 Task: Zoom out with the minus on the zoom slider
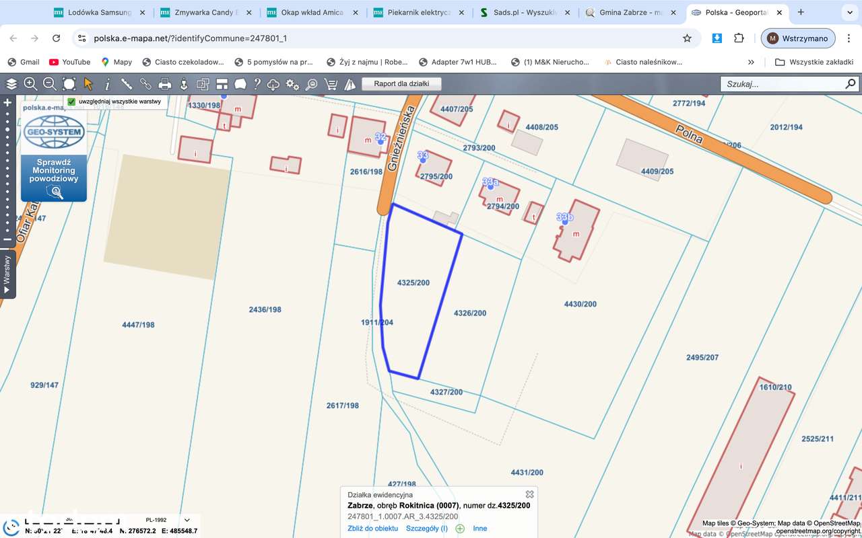tap(7, 239)
